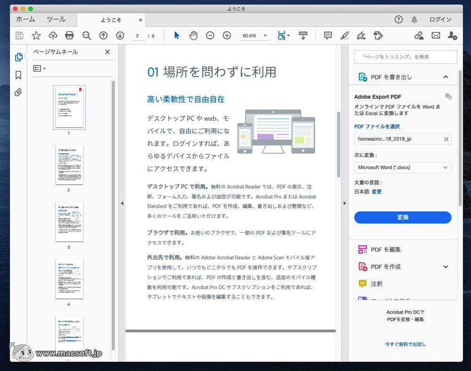Screen dimensions: 471x371
Task: Switch to the ホーム tab
Action: (x=25, y=19)
